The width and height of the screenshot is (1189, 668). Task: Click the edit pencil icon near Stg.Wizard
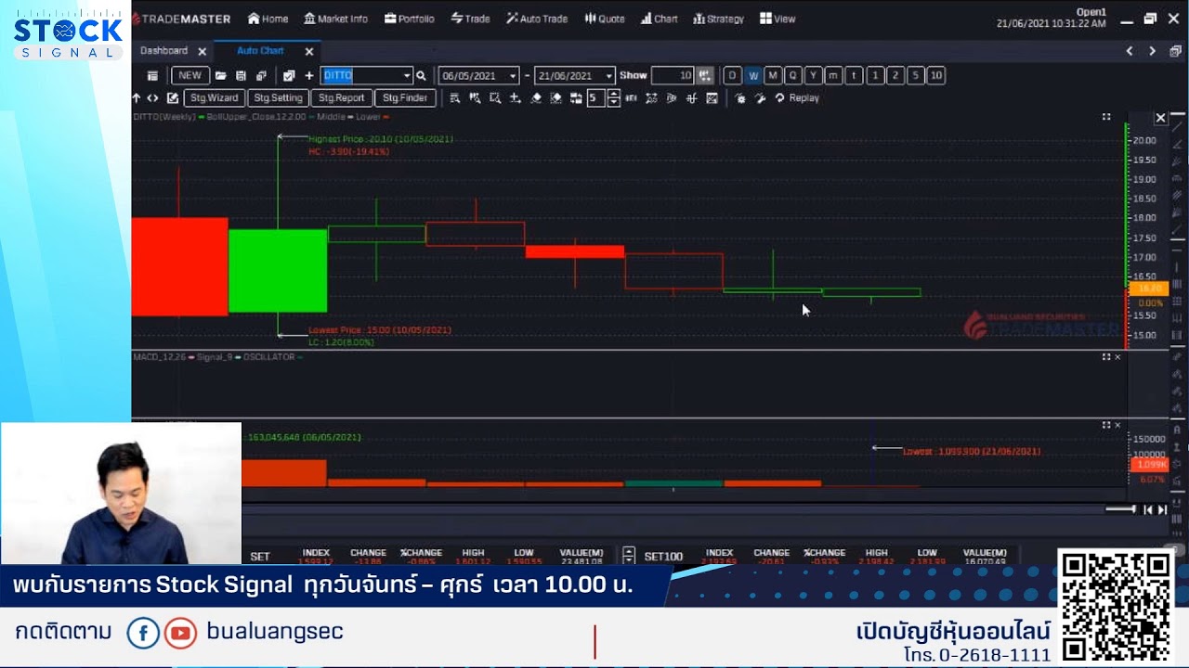click(x=172, y=98)
